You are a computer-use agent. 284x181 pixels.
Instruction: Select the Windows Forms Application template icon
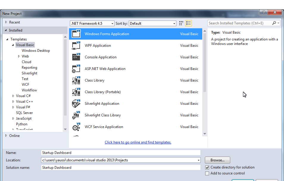pos(76,34)
